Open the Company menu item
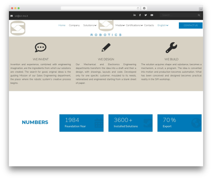This screenshot has height=179, width=212. tap(74, 25)
